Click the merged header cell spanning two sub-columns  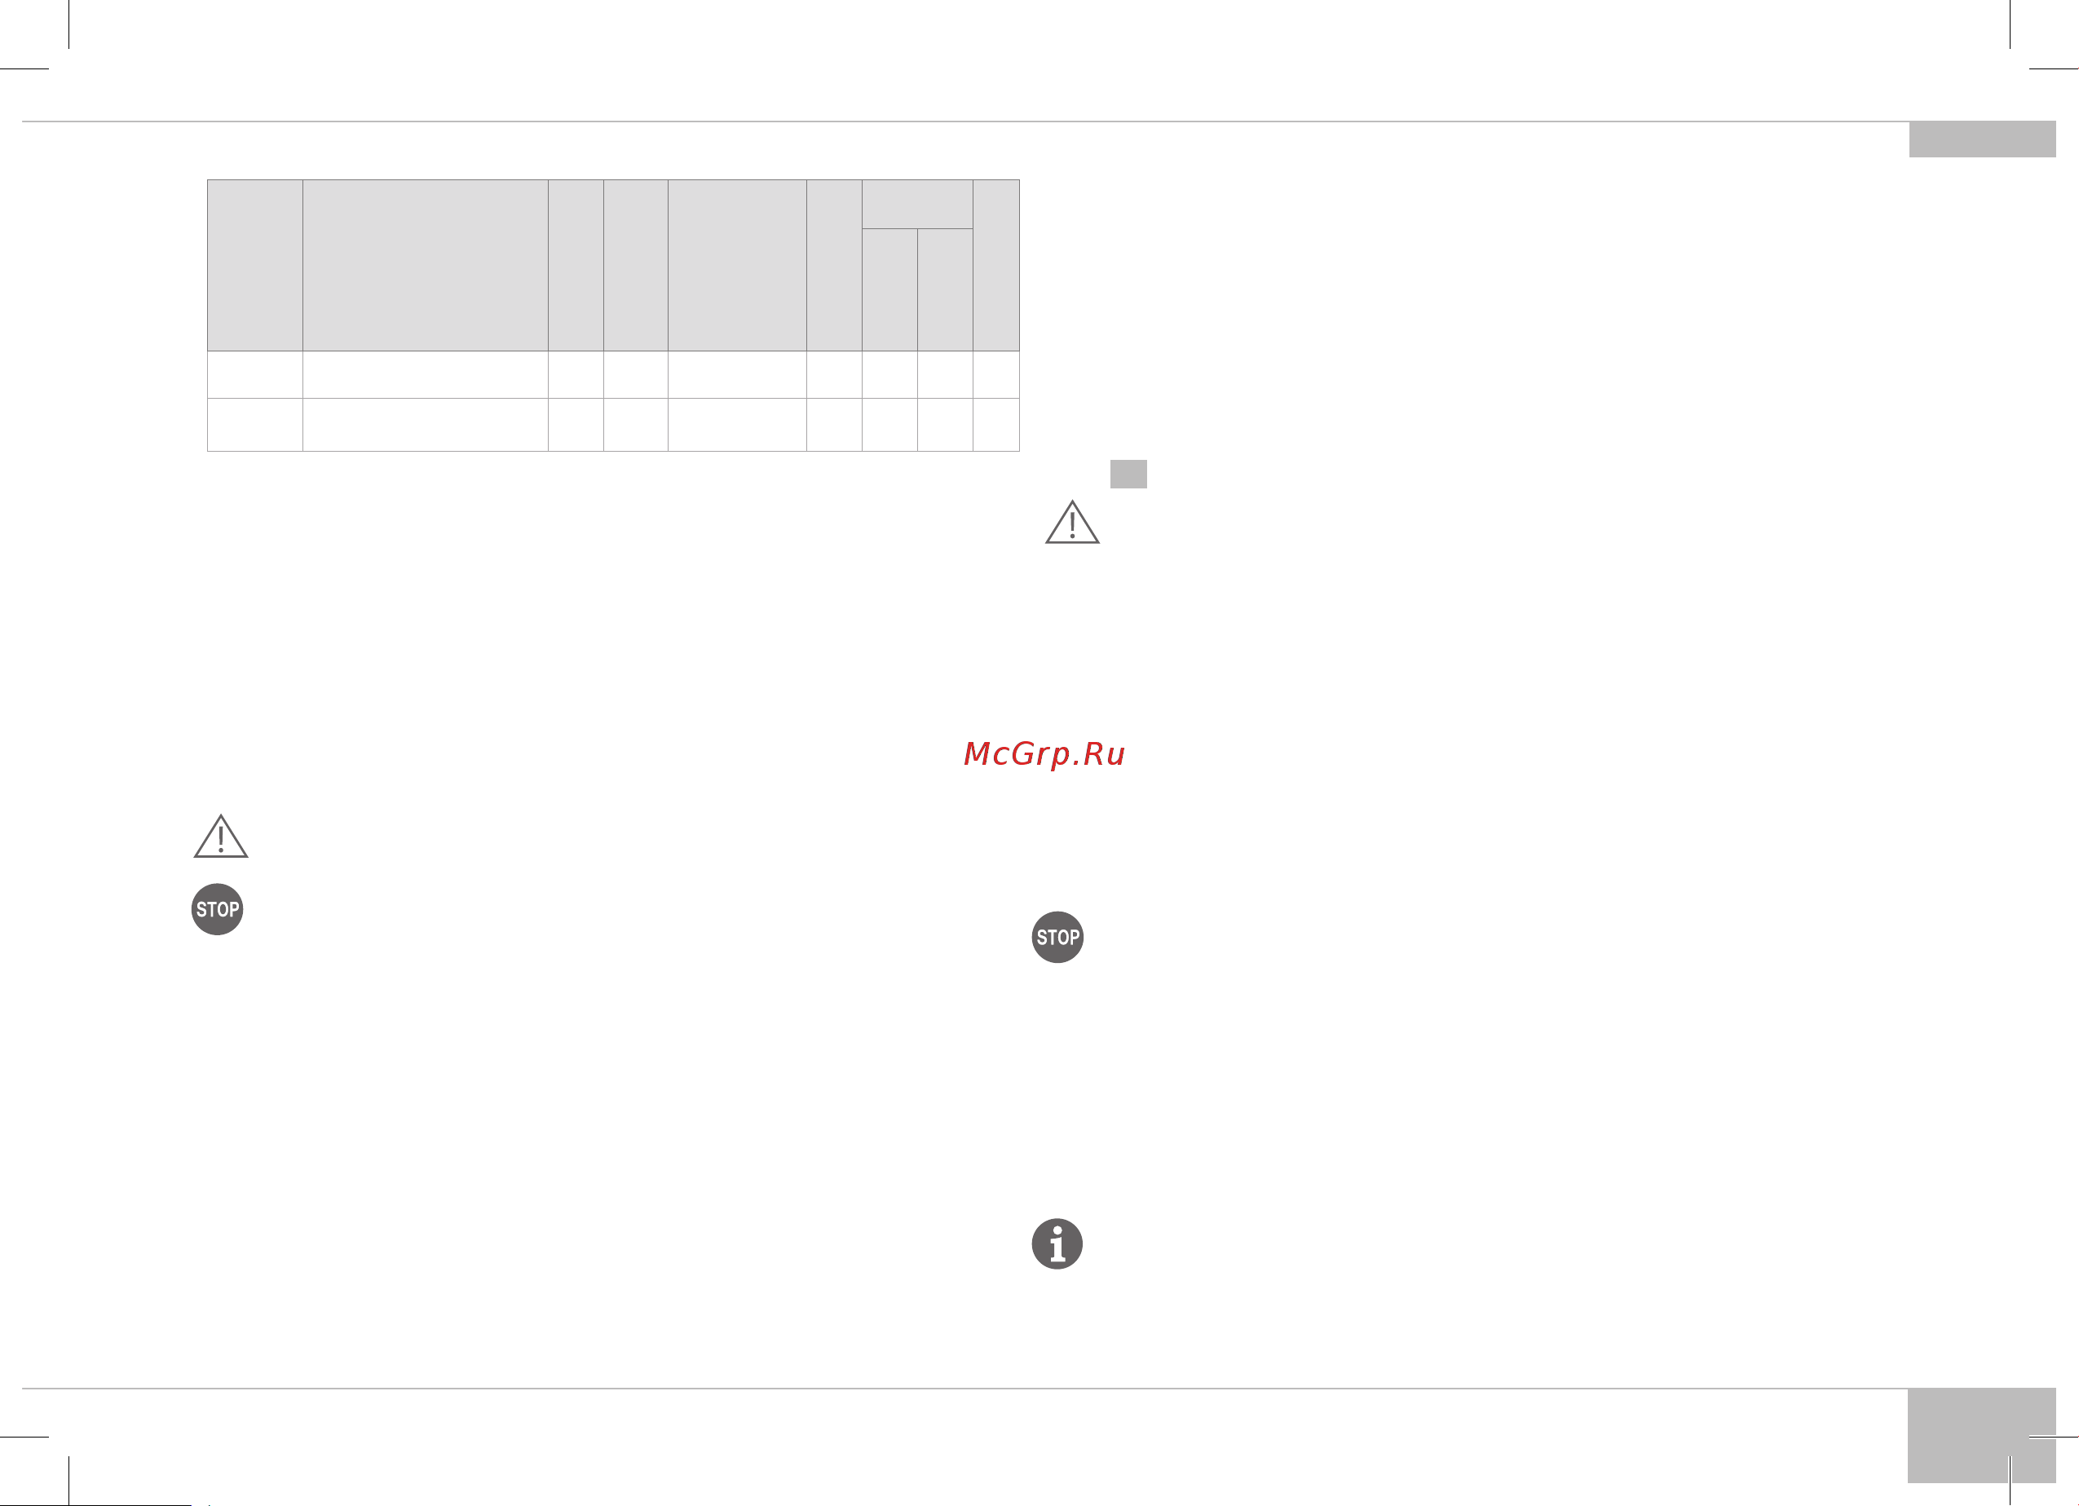[x=917, y=205]
